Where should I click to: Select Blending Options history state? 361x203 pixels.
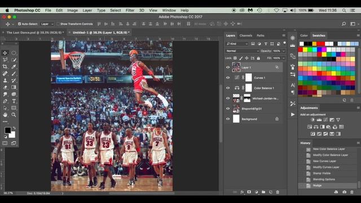pos(324,179)
